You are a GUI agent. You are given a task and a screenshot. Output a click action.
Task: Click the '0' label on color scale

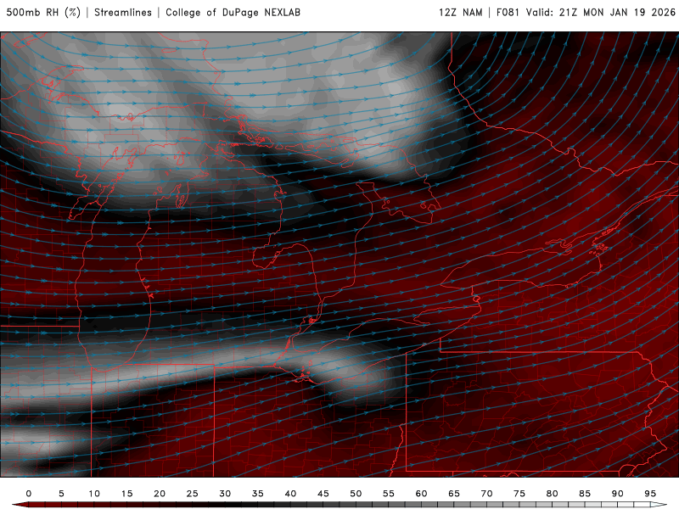coord(29,494)
